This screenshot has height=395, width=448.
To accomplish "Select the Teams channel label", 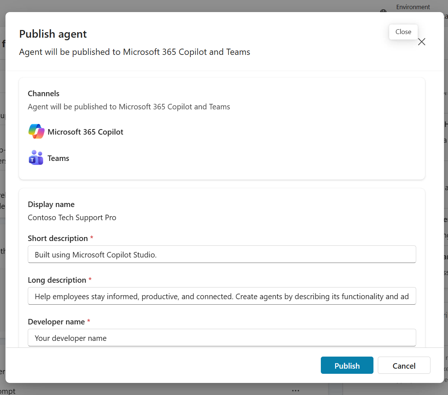I will pos(58,158).
